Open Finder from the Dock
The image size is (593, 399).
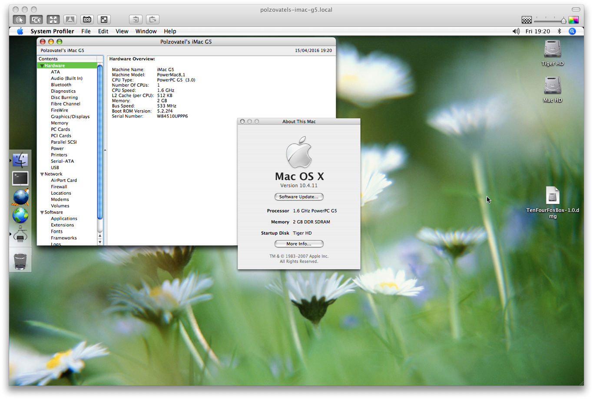[20, 160]
